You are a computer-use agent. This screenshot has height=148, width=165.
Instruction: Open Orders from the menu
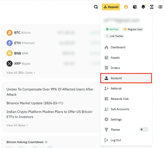point(126,68)
